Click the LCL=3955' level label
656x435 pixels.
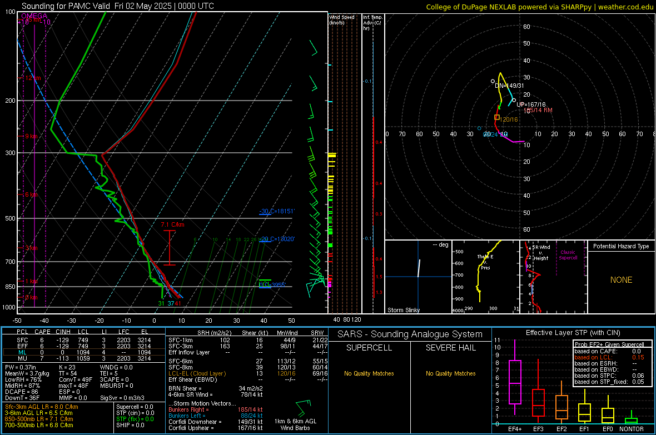(x=272, y=284)
